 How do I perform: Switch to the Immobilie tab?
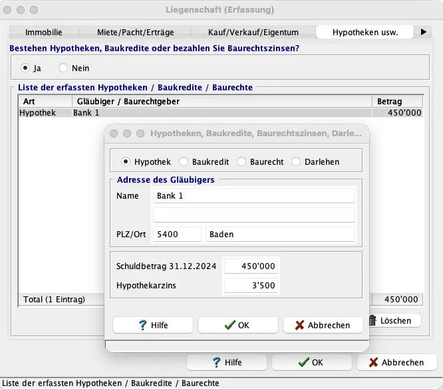pos(44,32)
